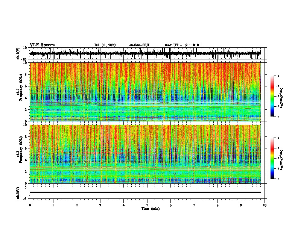Click the time axis tick label 7
Image resolution: width=298 pixels, height=230 pixels.
194,205
